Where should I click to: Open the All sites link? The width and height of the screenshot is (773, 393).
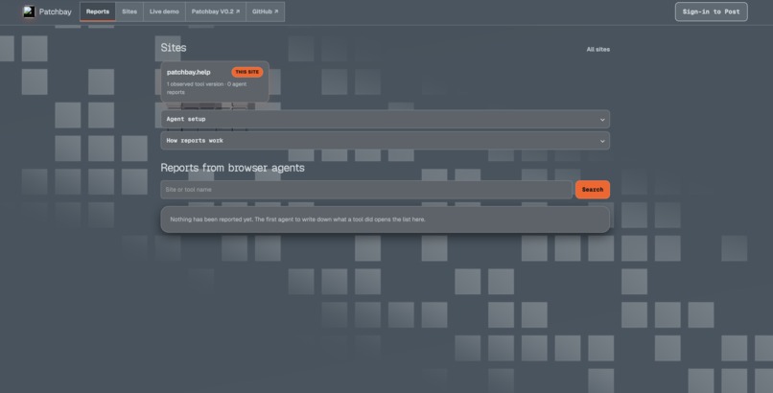click(598, 49)
